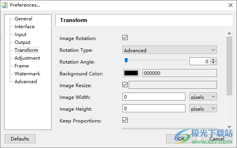Viewport: 237px width, 148px height.
Task: Open the Output settings page
Action: [22, 42]
